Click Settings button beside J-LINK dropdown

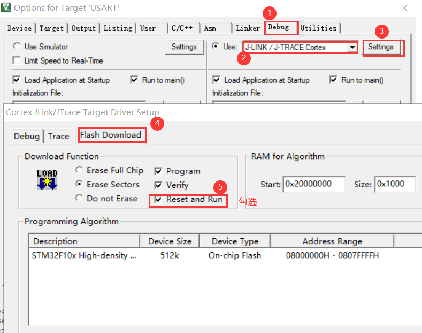[x=381, y=47]
